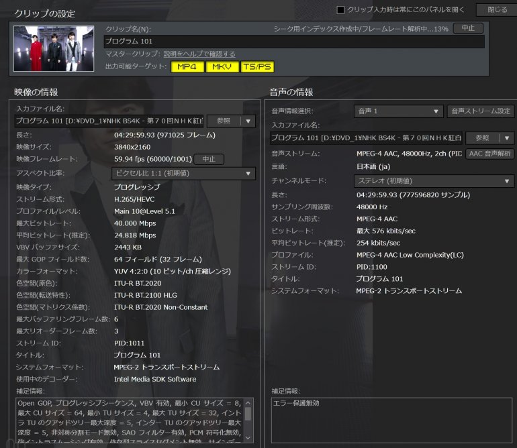Click the 40.000 Mbps max bitrate value
Image resolution: width=517 pixels, height=448 pixels.
coord(135,223)
